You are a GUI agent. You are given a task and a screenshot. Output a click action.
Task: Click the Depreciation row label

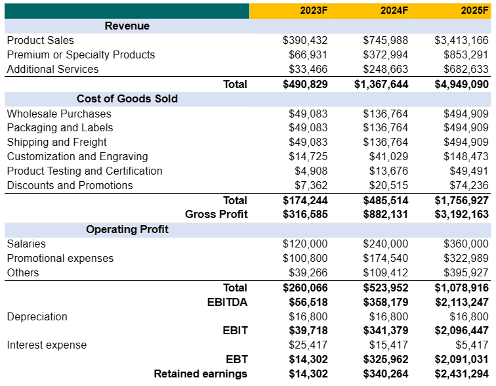pos(37,316)
